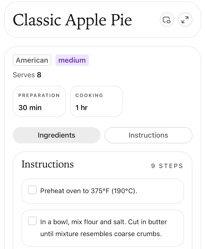Click the Instructions section heading
Image resolution: width=205 pixels, height=249 pixels.
click(48, 164)
